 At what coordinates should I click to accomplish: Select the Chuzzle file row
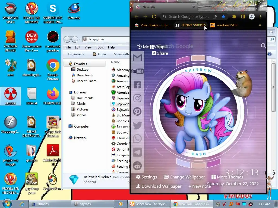(121, 138)
